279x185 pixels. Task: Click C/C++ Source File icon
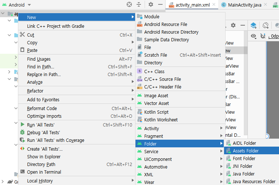point(139,79)
